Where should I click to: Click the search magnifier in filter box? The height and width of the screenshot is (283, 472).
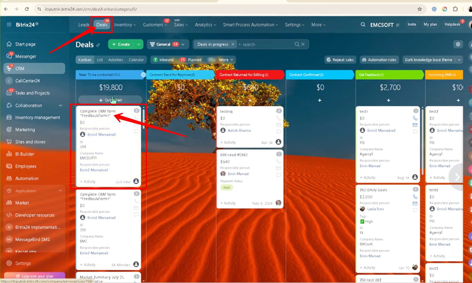pyautogui.click(x=297, y=44)
